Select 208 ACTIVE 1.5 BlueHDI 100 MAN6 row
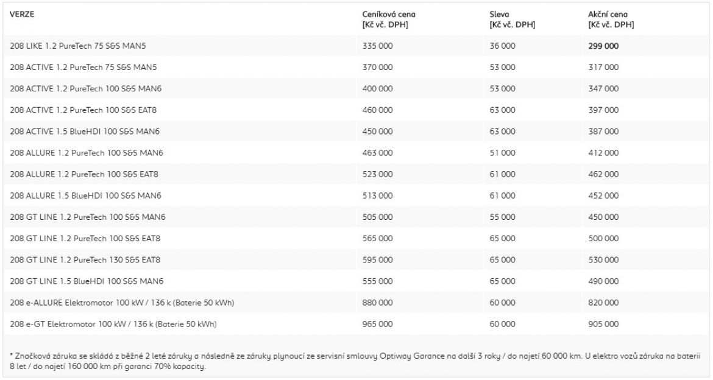The image size is (713, 380). pos(356,132)
